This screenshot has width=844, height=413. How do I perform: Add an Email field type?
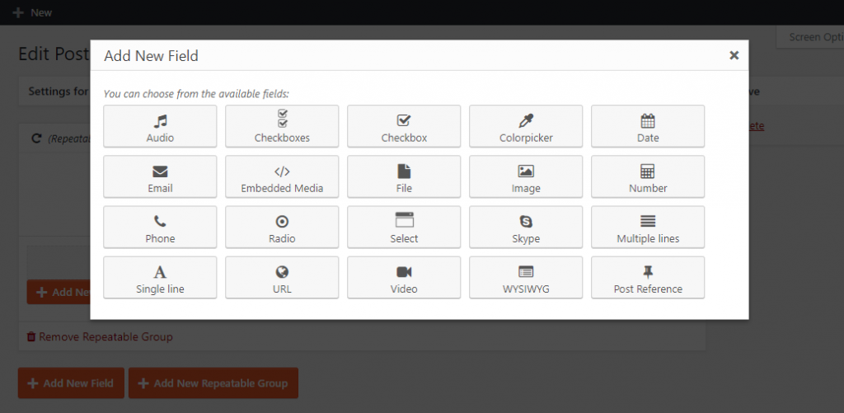pos(160,177)
